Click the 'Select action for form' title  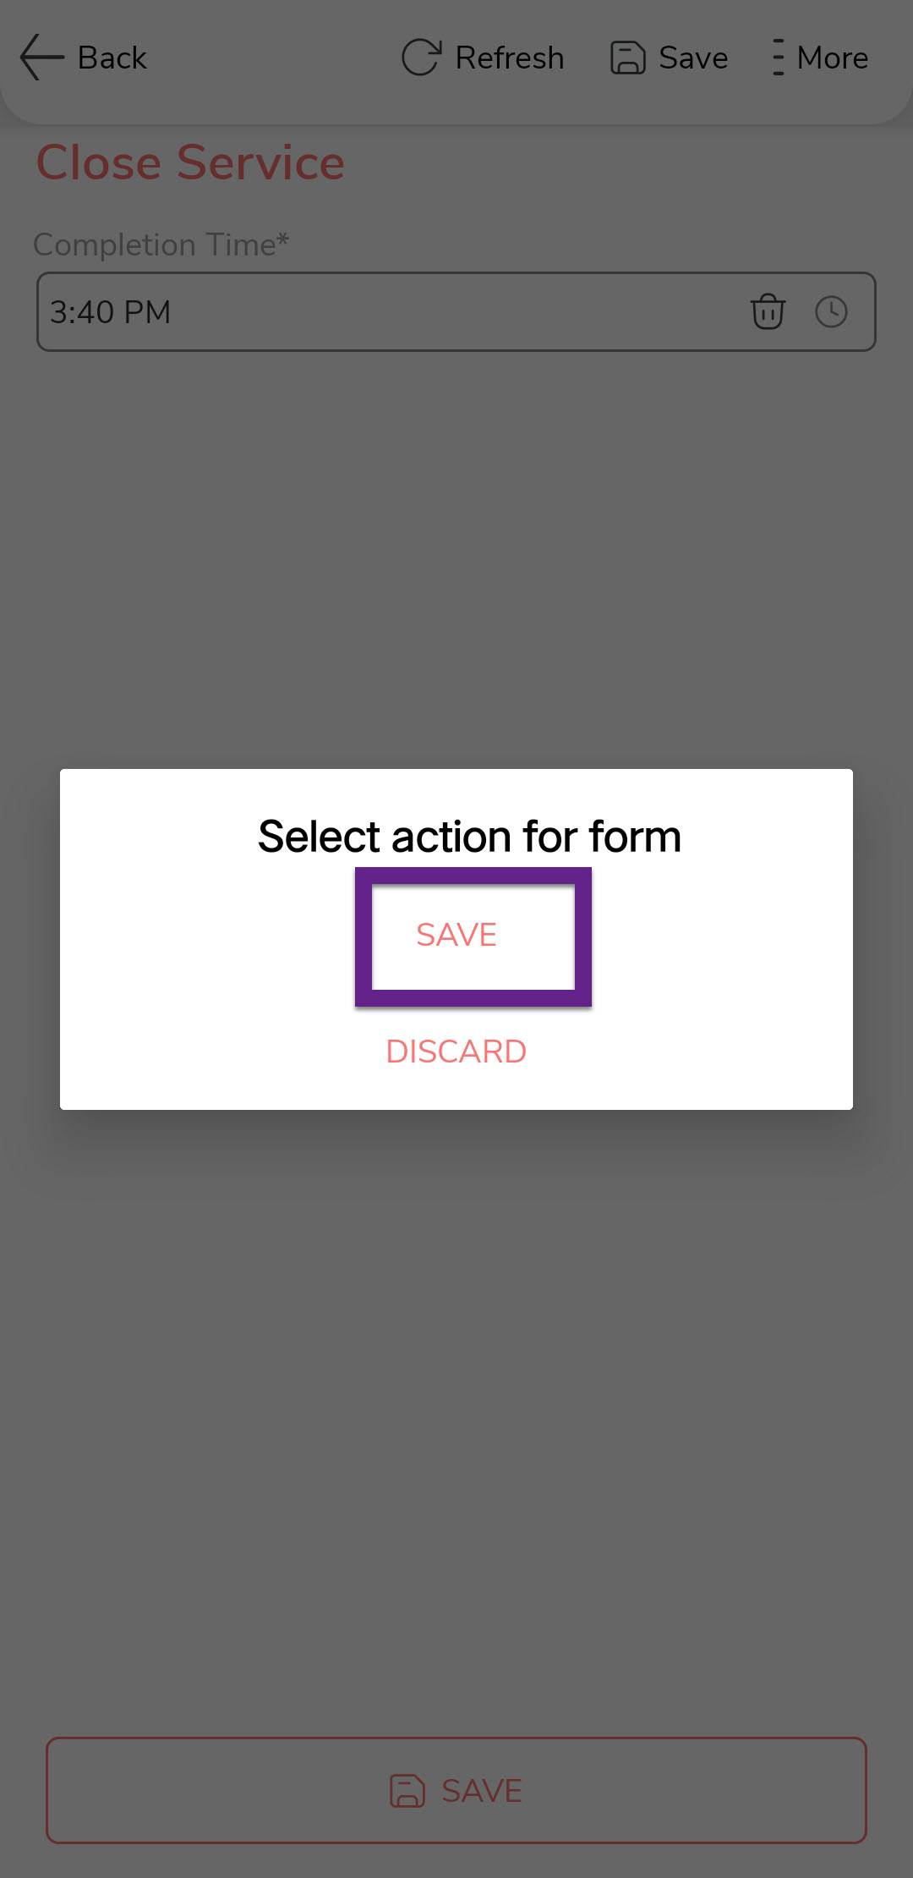tap(469, 837)
